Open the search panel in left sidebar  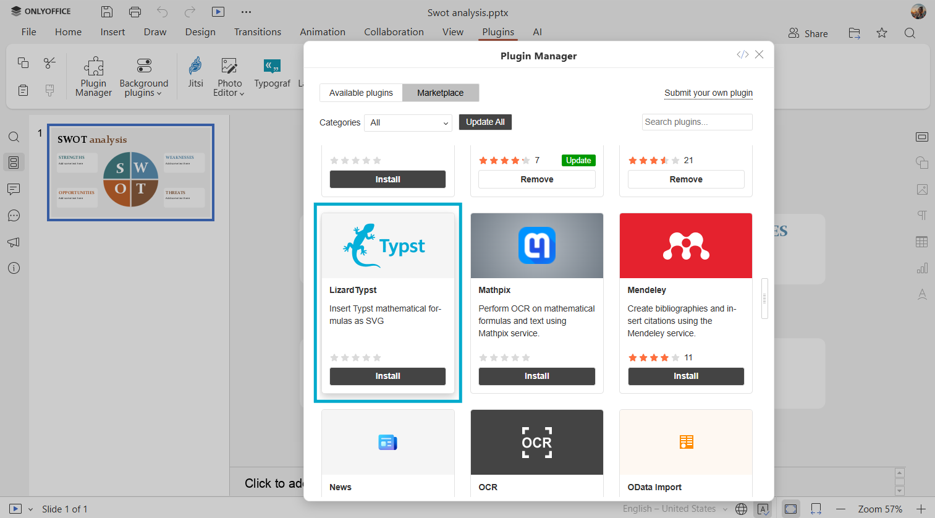pyautogui.click(x=14, y=137)
